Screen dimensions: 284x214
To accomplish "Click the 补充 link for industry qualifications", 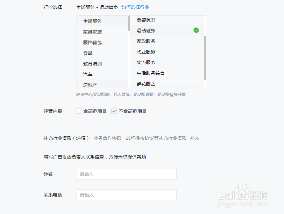I will (195, 138).
